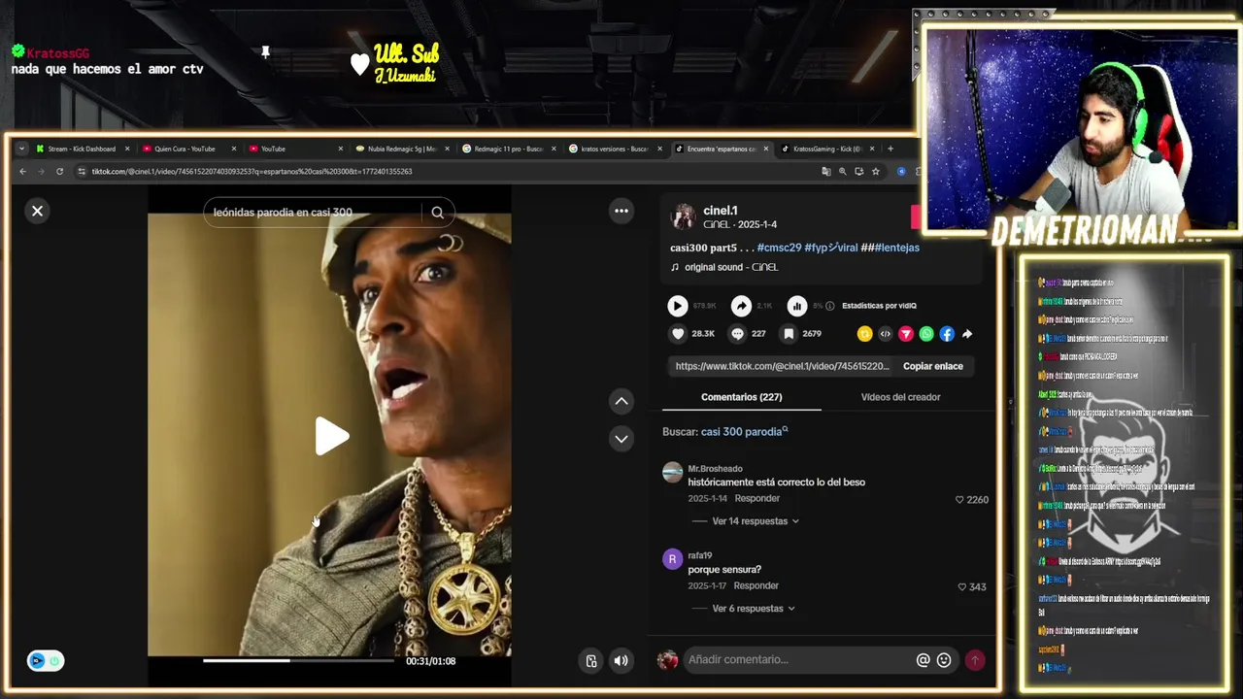Image resolution: width=1243 pixels, height=699 pixels.
Task: Toggle the extension switch in the page's bottom-left corner
Action: 46,661
